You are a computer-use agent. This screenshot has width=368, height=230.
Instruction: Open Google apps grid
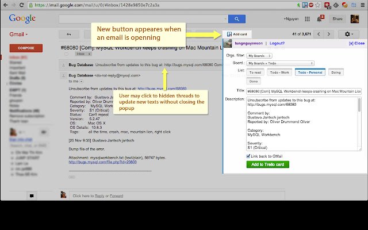pos(307,19)
